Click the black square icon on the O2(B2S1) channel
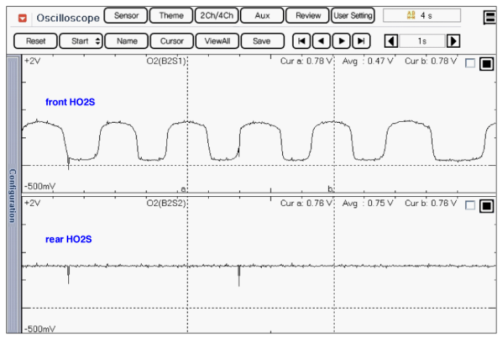This screenshot has height=340, width=503. pyautogui.click(x=486, y=64)
